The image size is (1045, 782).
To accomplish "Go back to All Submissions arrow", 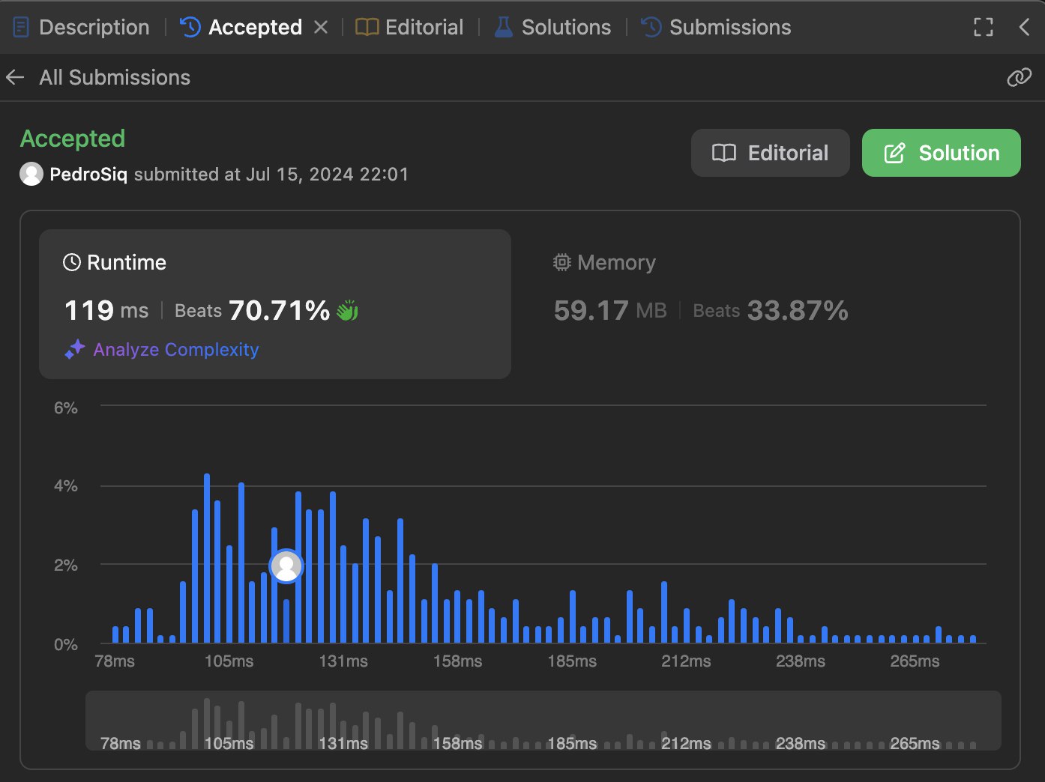I will (x=15, y=77).
